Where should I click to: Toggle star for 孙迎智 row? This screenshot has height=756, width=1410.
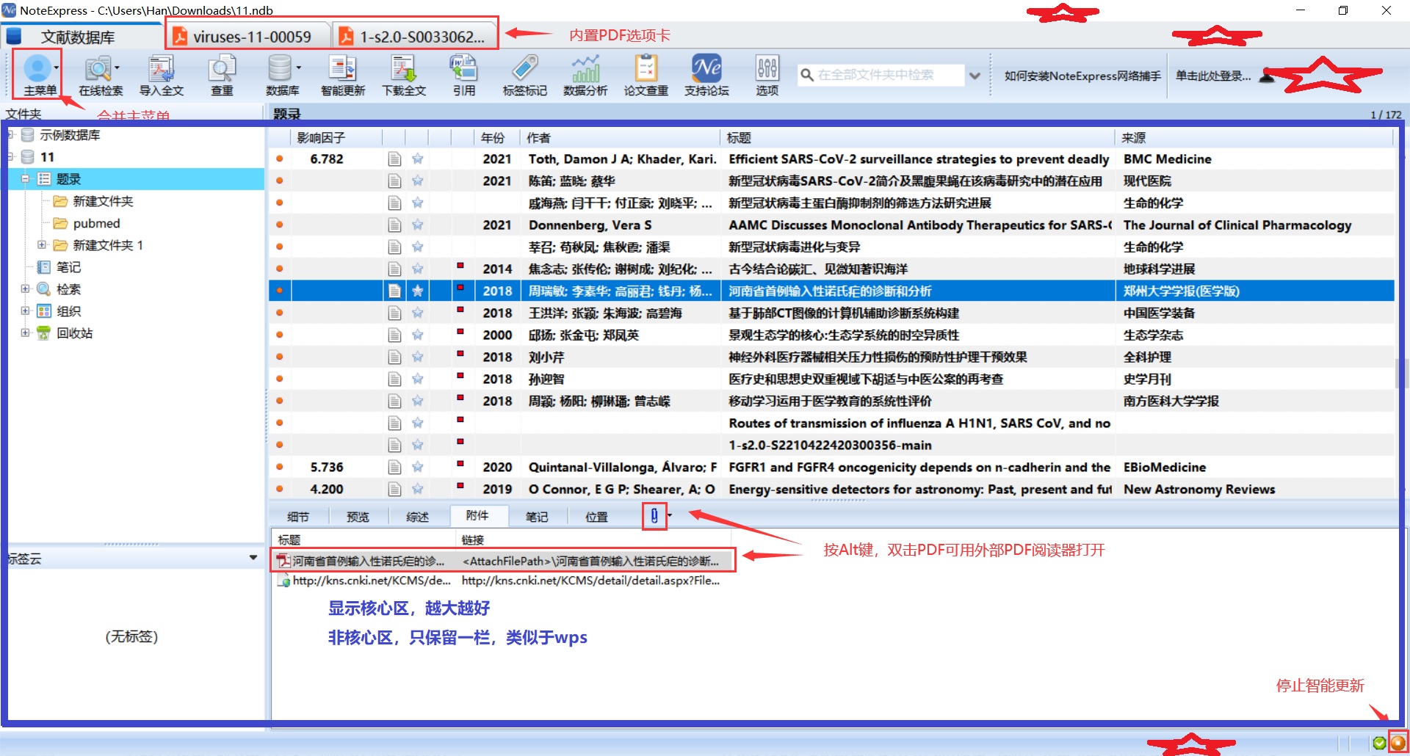[417, 379]
